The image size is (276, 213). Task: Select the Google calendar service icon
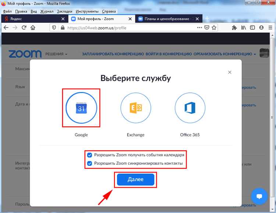pyautogui.click(x=81, y=108)
